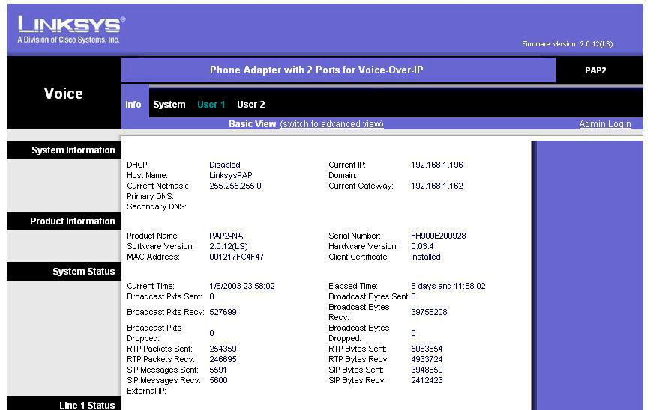Select the broadcast packets received 527699

(223, 312)
